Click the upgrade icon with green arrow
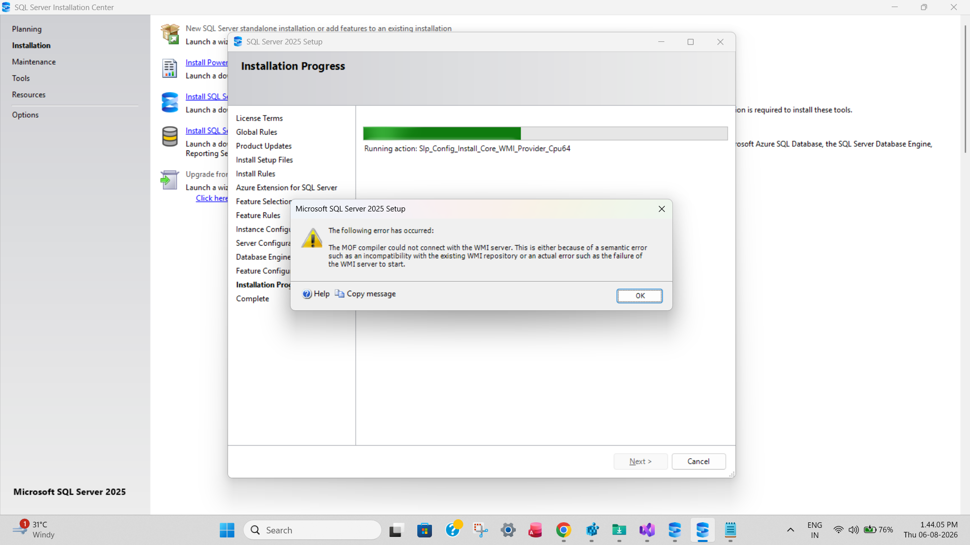This screenshot has height=545, width=970. coord(170,180)
